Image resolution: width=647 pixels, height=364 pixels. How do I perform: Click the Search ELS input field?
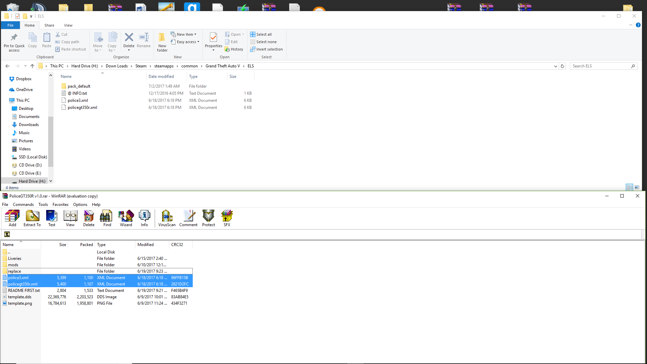[x=600, y=66]
